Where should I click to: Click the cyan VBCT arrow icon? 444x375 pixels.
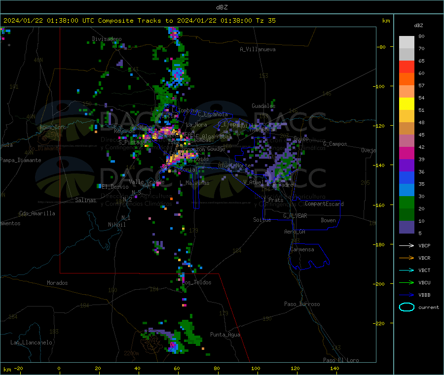coord(407,271)
